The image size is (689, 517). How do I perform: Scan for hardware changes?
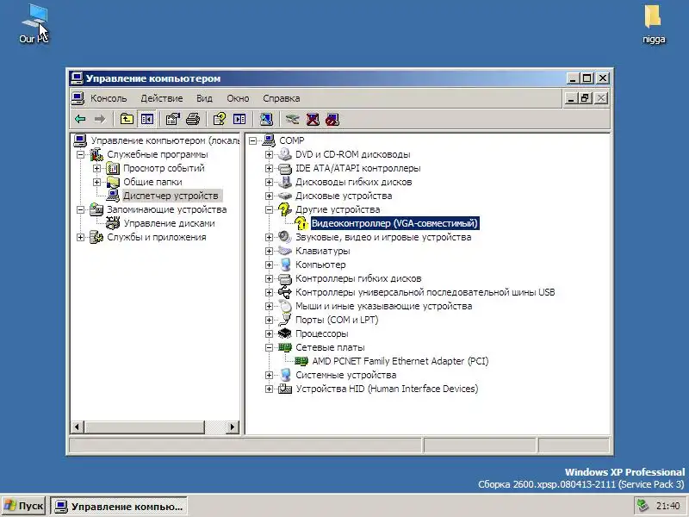pos(266,119)
